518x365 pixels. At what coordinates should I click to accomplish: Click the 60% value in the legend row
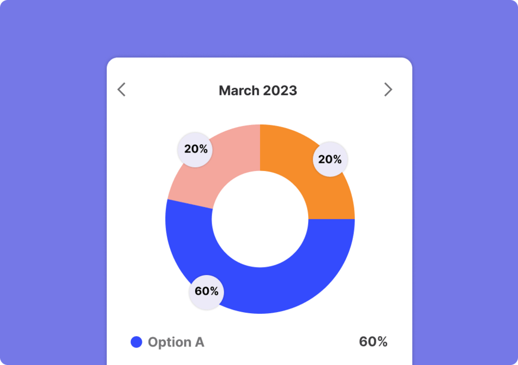point(373,342)
